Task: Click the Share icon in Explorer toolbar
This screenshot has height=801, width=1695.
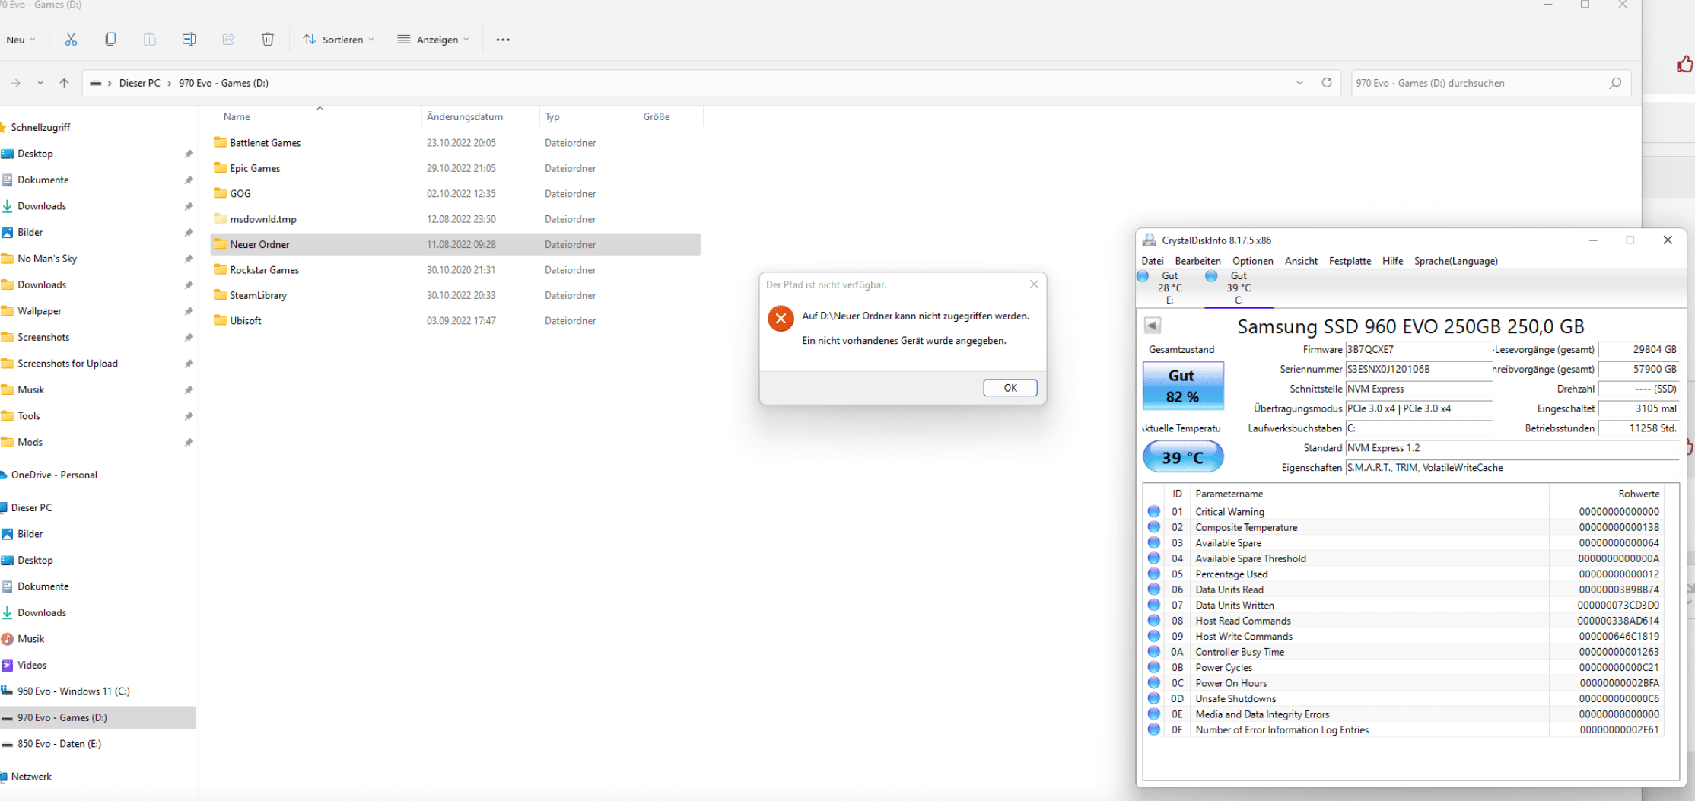Action: pos(228,40)
